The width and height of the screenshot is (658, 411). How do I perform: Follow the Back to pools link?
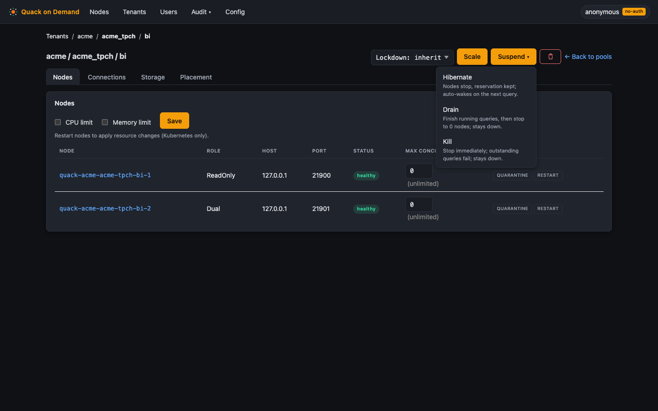pos(588,57)
